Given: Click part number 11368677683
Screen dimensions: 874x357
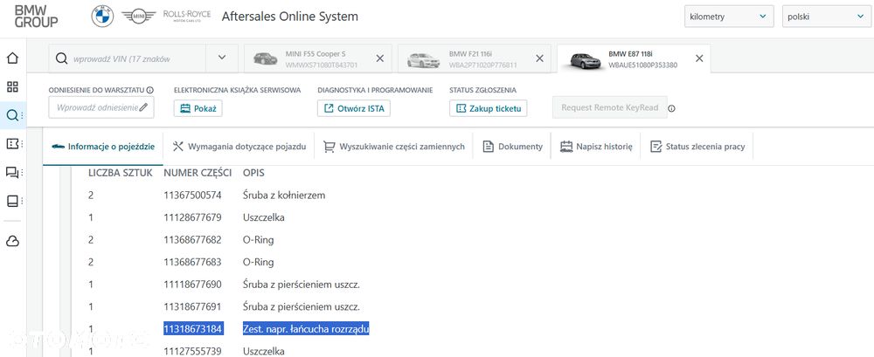Looking at the screenshot, I should point(192,263).
